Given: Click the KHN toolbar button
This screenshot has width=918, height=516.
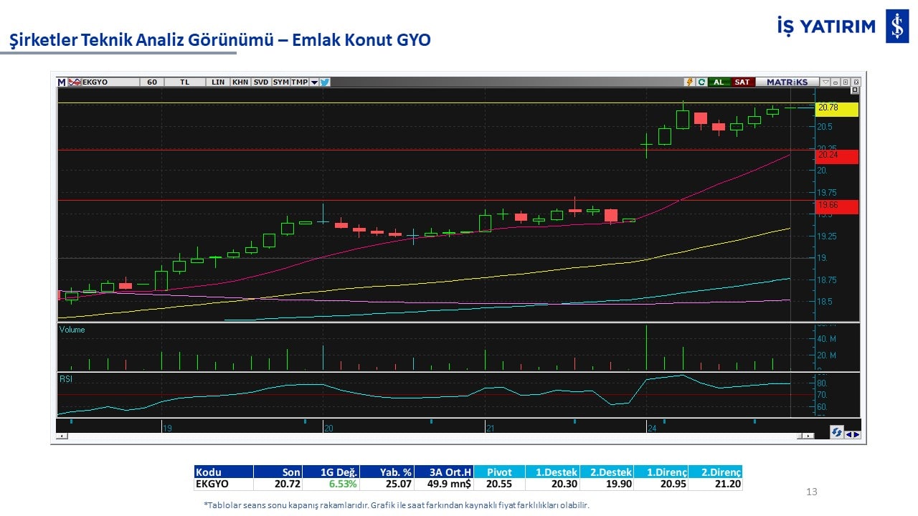Looking at the screenshot, I should point(240,82).
